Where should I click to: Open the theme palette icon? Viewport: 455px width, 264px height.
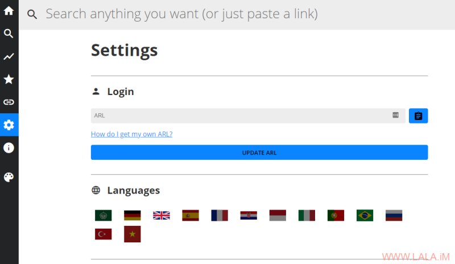(x=9, y=177)
